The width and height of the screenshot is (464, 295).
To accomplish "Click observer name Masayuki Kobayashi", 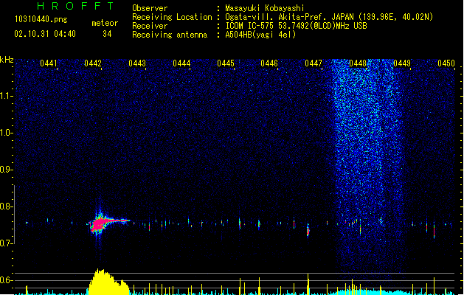I will [265, 8].
